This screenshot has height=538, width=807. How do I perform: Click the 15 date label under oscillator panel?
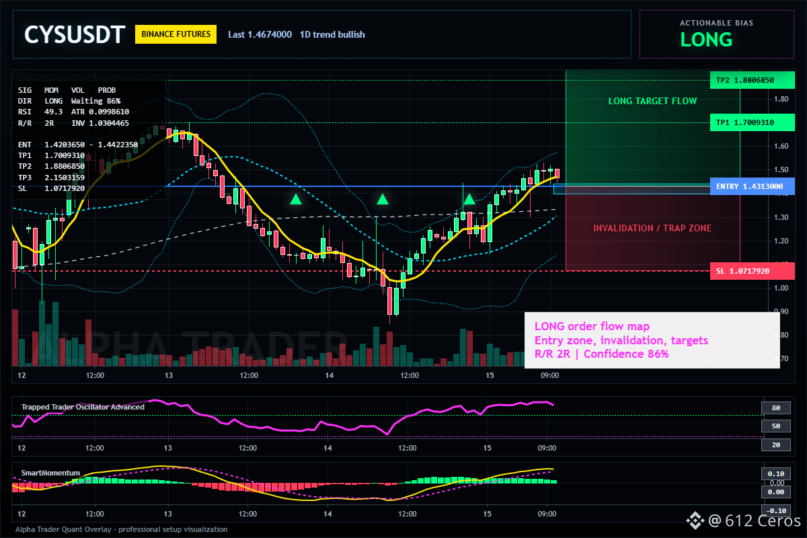(x=488, y=448)
